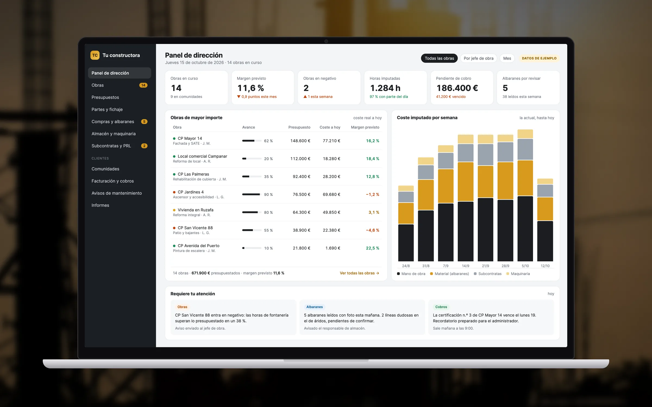Click the red triangle in Obras en negativo
The image size is (652, 407).
click(305, 97)
